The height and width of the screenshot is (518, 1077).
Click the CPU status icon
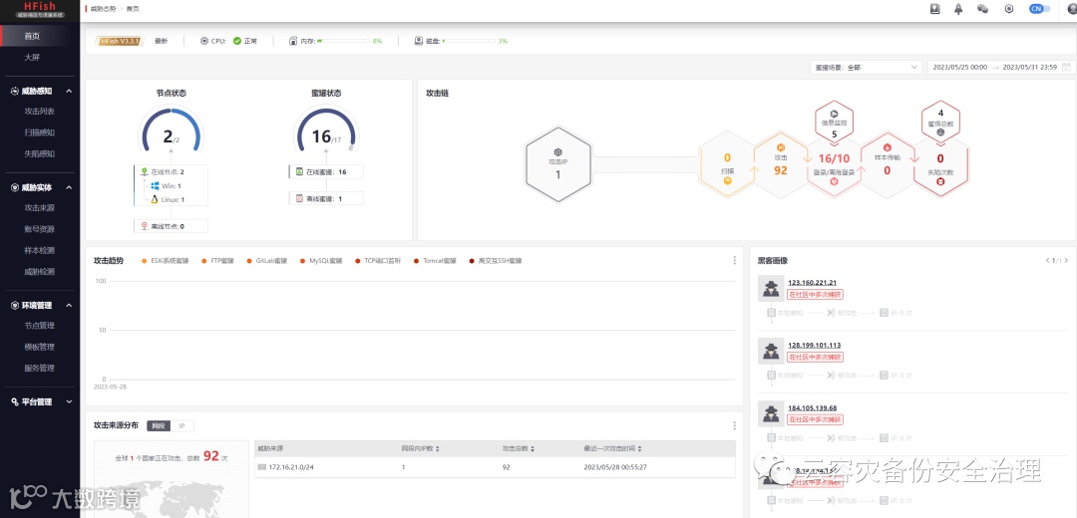coord(204,41)
